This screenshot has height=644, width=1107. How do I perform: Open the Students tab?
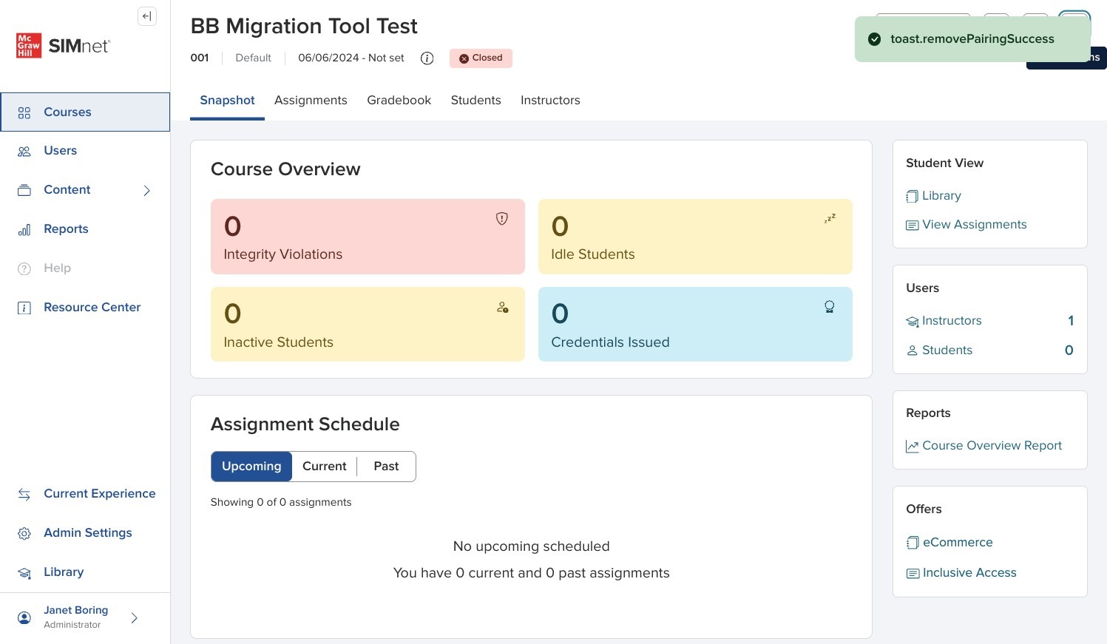click(x=475, y=101)
